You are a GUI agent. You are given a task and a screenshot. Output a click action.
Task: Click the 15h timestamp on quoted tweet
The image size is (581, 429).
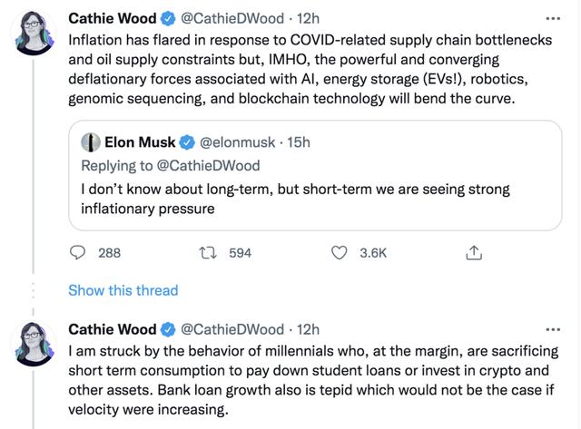[299, 142]
